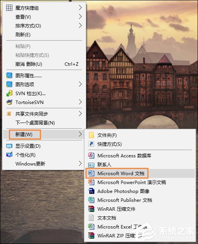Click the 文本文档 text file icon
The image size is (198, 244).
tap(91, 218)
